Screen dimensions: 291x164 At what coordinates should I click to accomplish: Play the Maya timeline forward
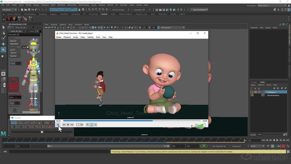(x=277, y=140)
